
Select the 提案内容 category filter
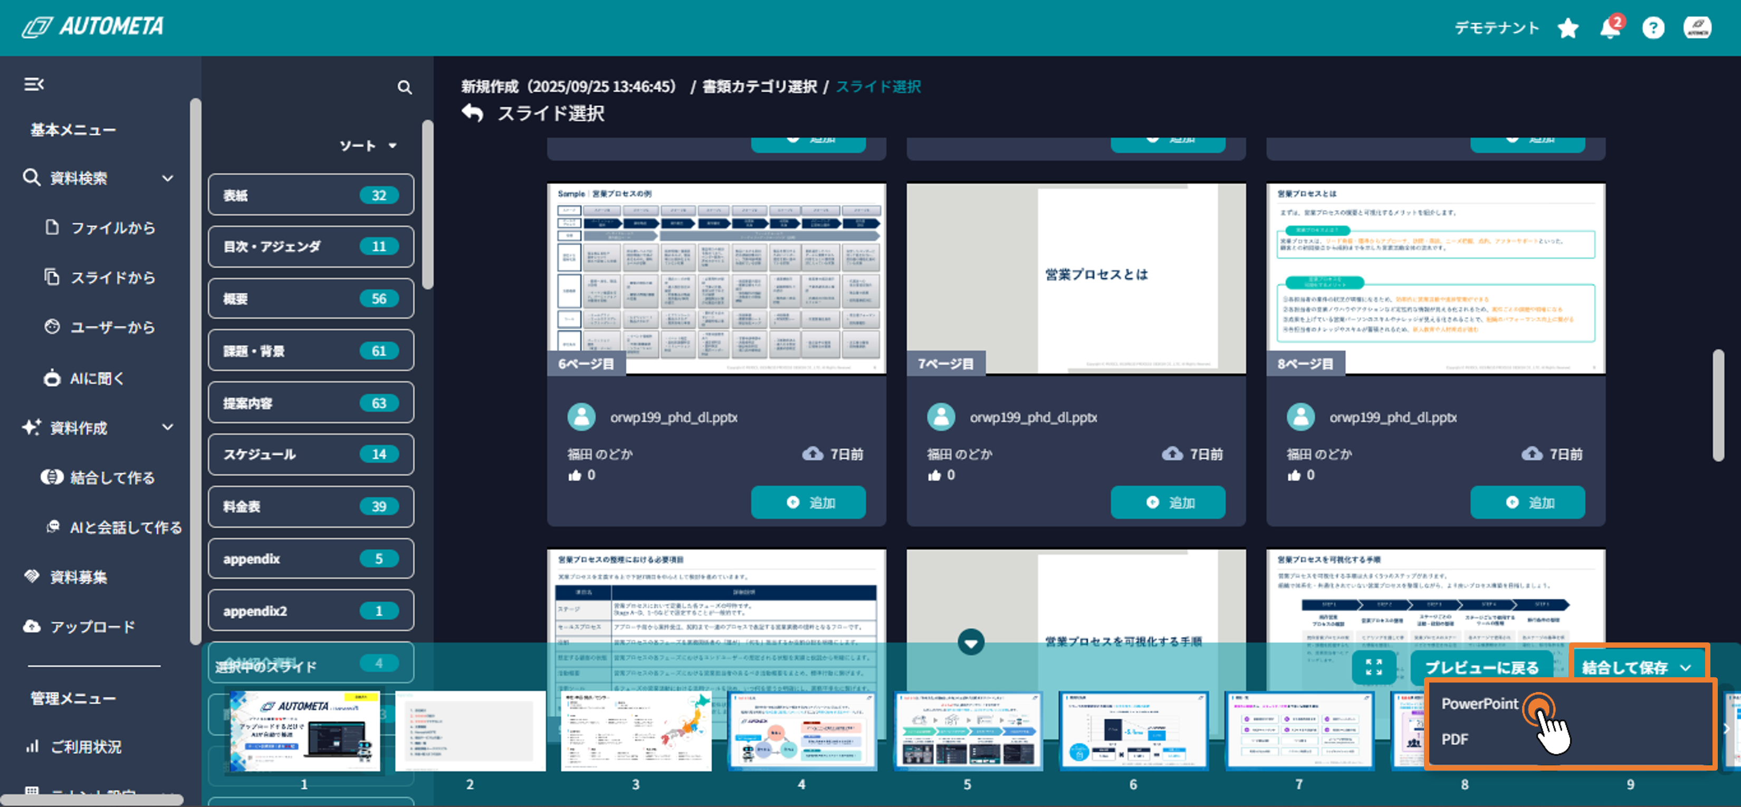(310, 403)
